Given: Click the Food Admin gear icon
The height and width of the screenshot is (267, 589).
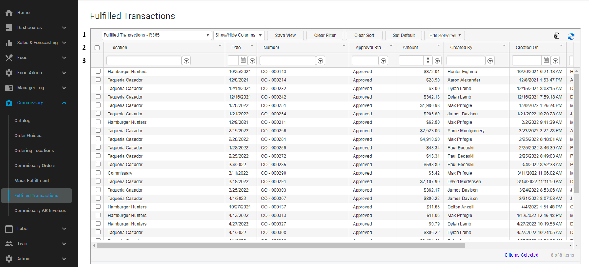Looking at the screenshot, I should [x=9, y=73].
